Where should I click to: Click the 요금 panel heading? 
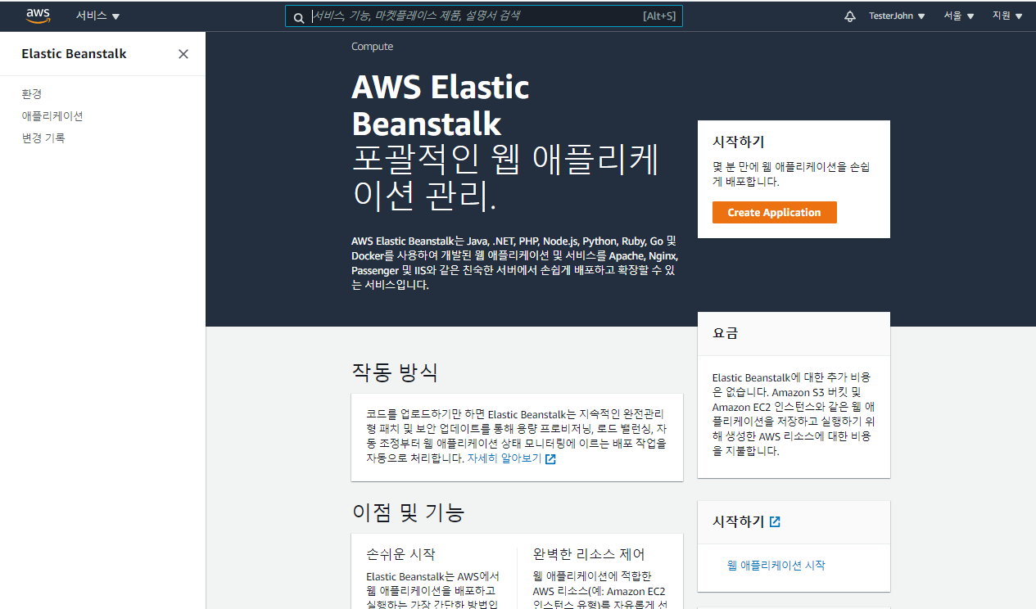725,333
